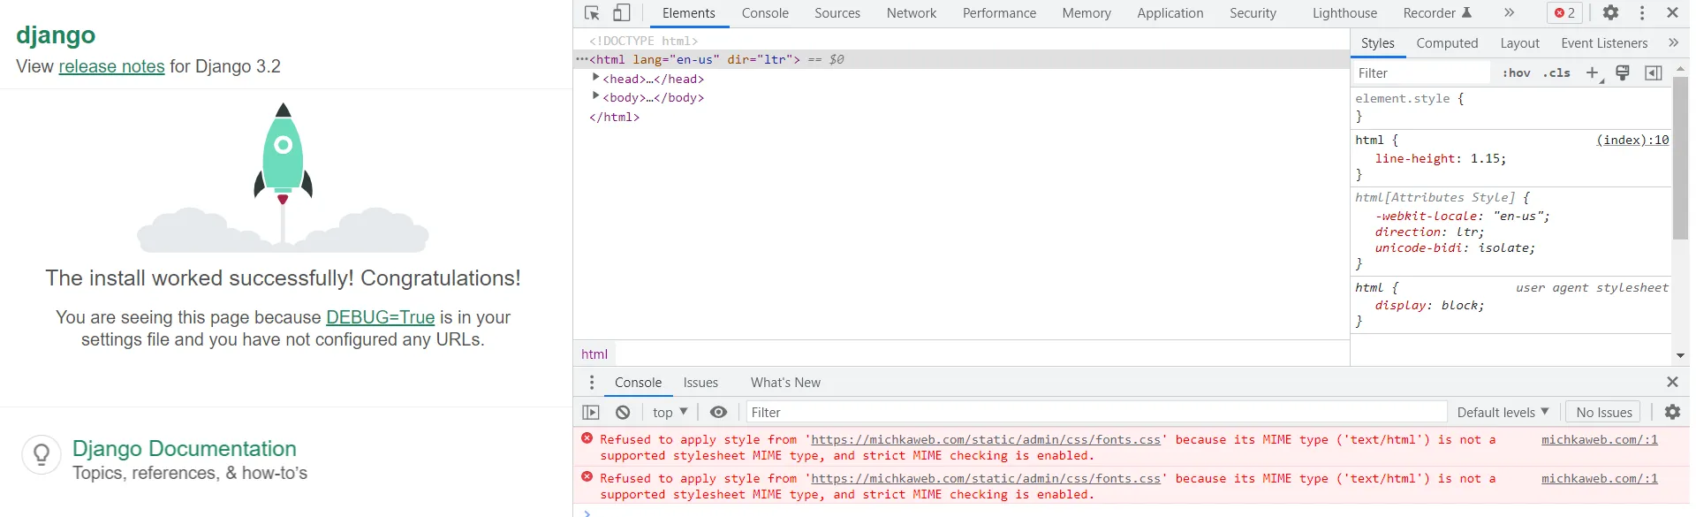
Task: Expand the head element node
Action: coord(596,78)
